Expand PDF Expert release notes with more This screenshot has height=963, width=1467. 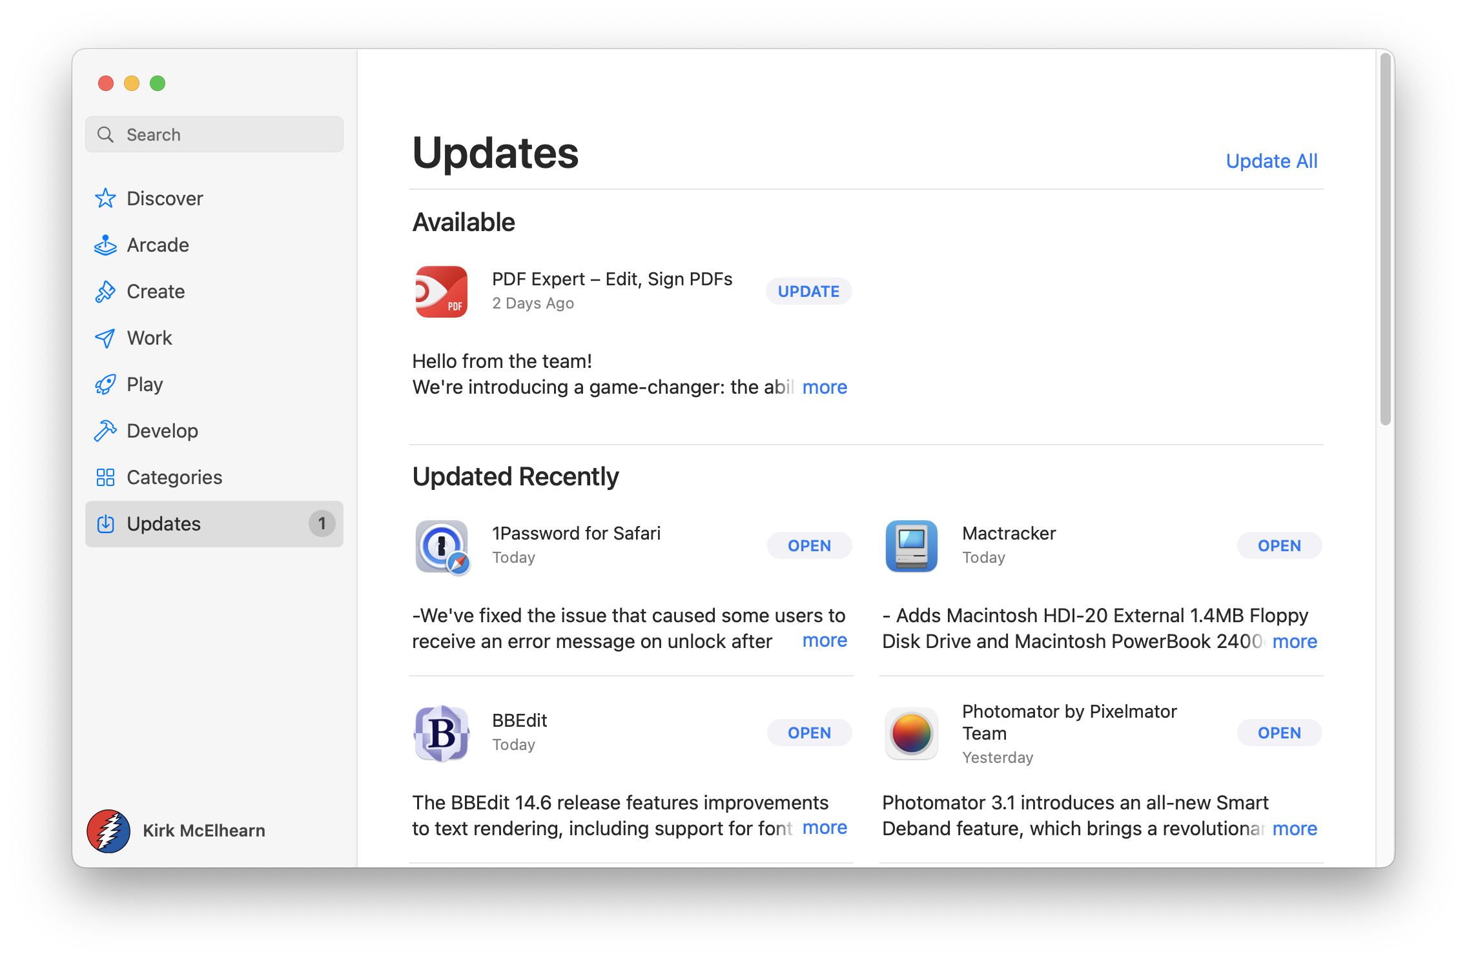825,387
